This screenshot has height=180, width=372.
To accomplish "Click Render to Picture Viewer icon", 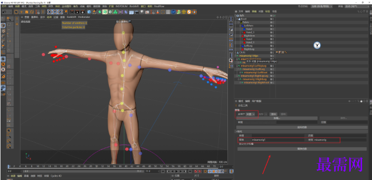I will tap(77, 12).
